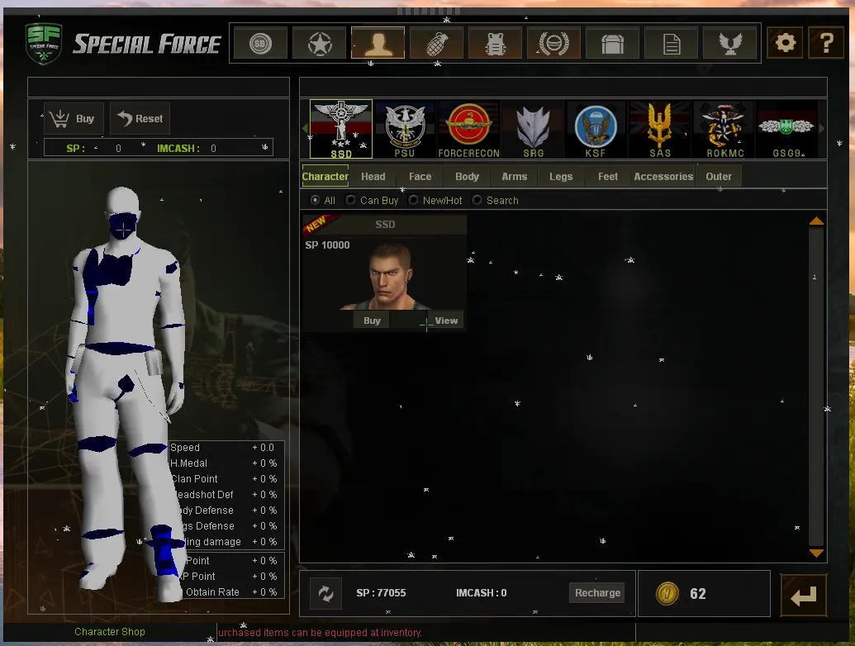Viewport: 855px width, 646px height.
Task: Switch to the Feet tab
Action: click(x=608, y=176)
